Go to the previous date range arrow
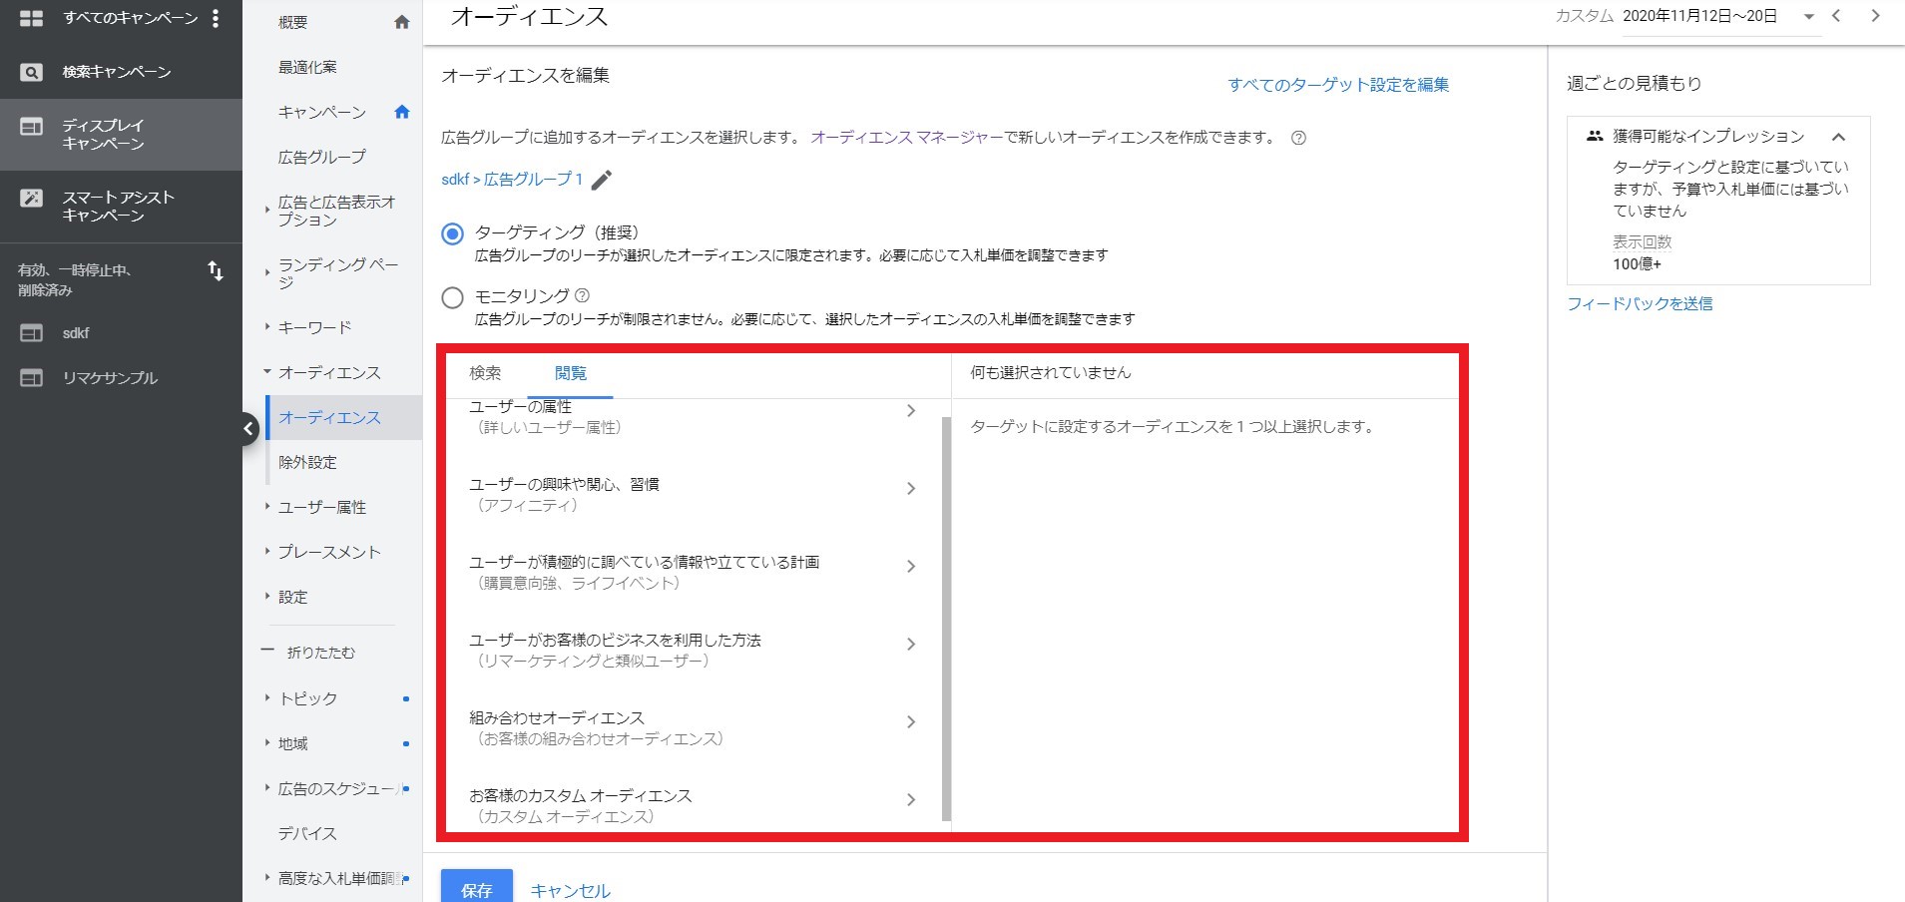The image size is (1905, 902). click(x=1836, y=16)
